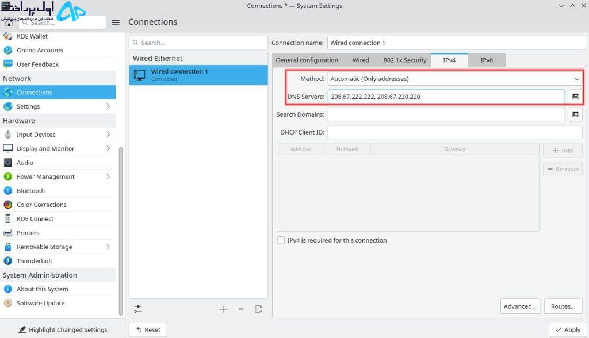Click the Remove address button

tap(563, 170)
